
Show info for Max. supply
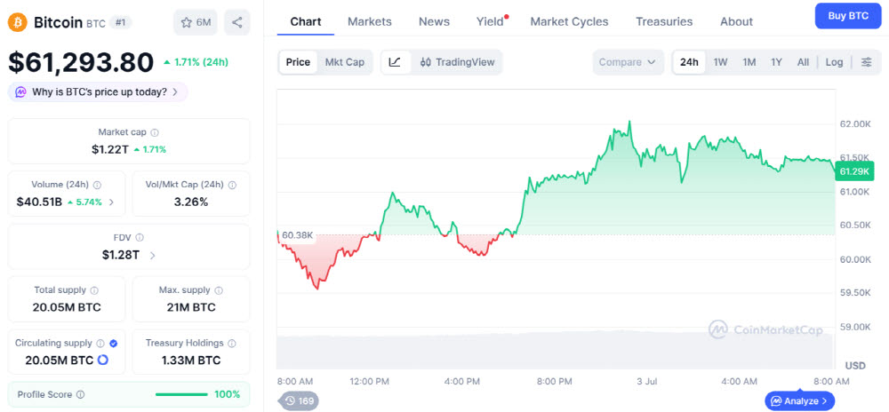pos(219,290)
